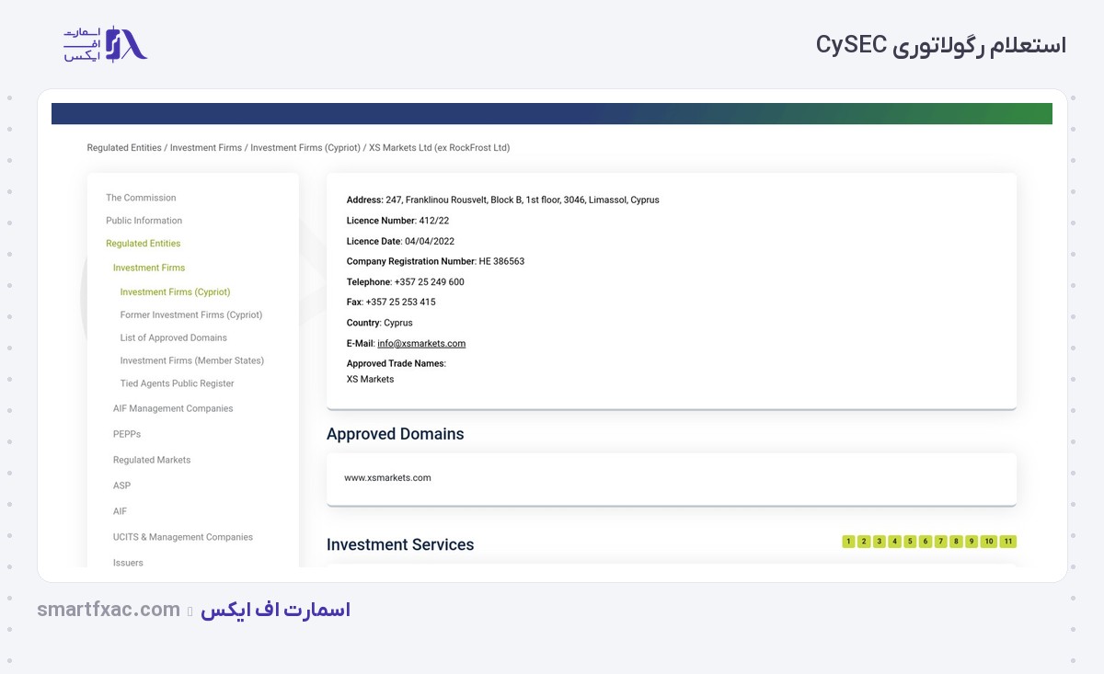
Task: Click Fax +357 25 253 415
Action: [x=391, y=302]
